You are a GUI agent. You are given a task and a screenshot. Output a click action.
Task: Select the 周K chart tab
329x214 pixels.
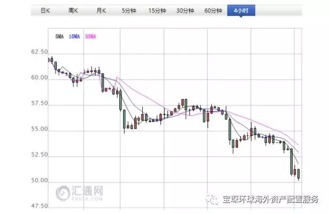(x=73, y=11)
